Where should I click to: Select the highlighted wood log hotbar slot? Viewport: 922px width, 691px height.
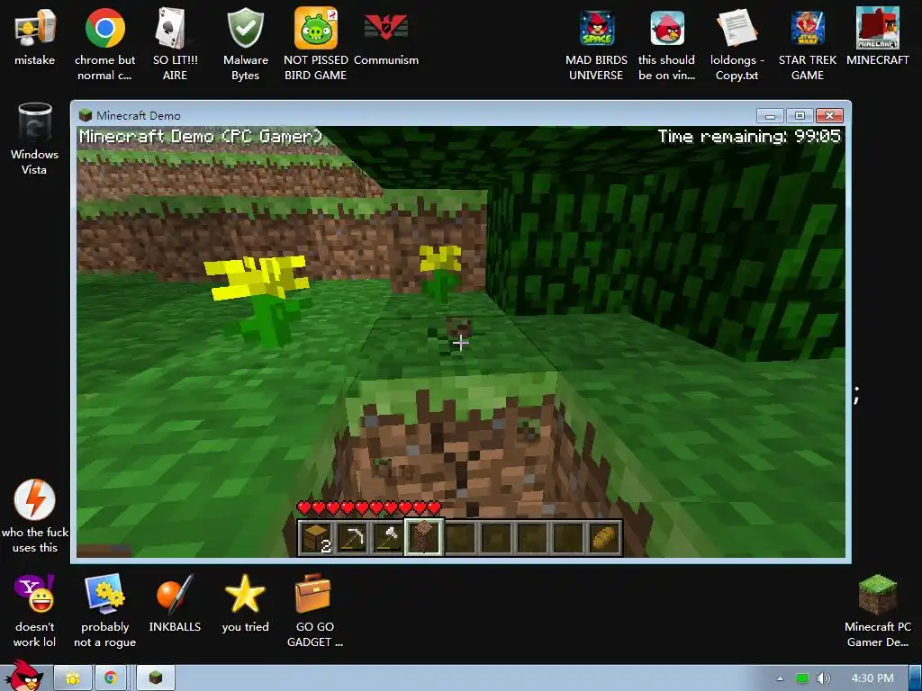(423, 536)
